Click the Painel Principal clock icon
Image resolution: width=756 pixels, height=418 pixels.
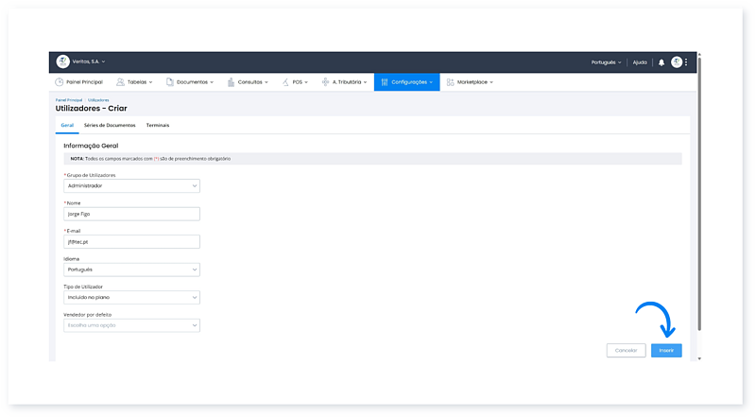[x=59, y=82]
